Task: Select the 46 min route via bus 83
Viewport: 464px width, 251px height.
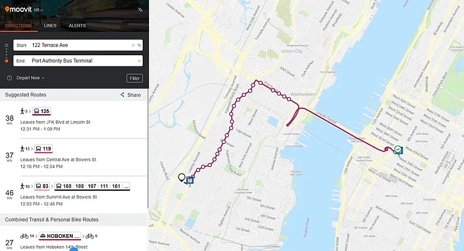Action: [74, 195]
